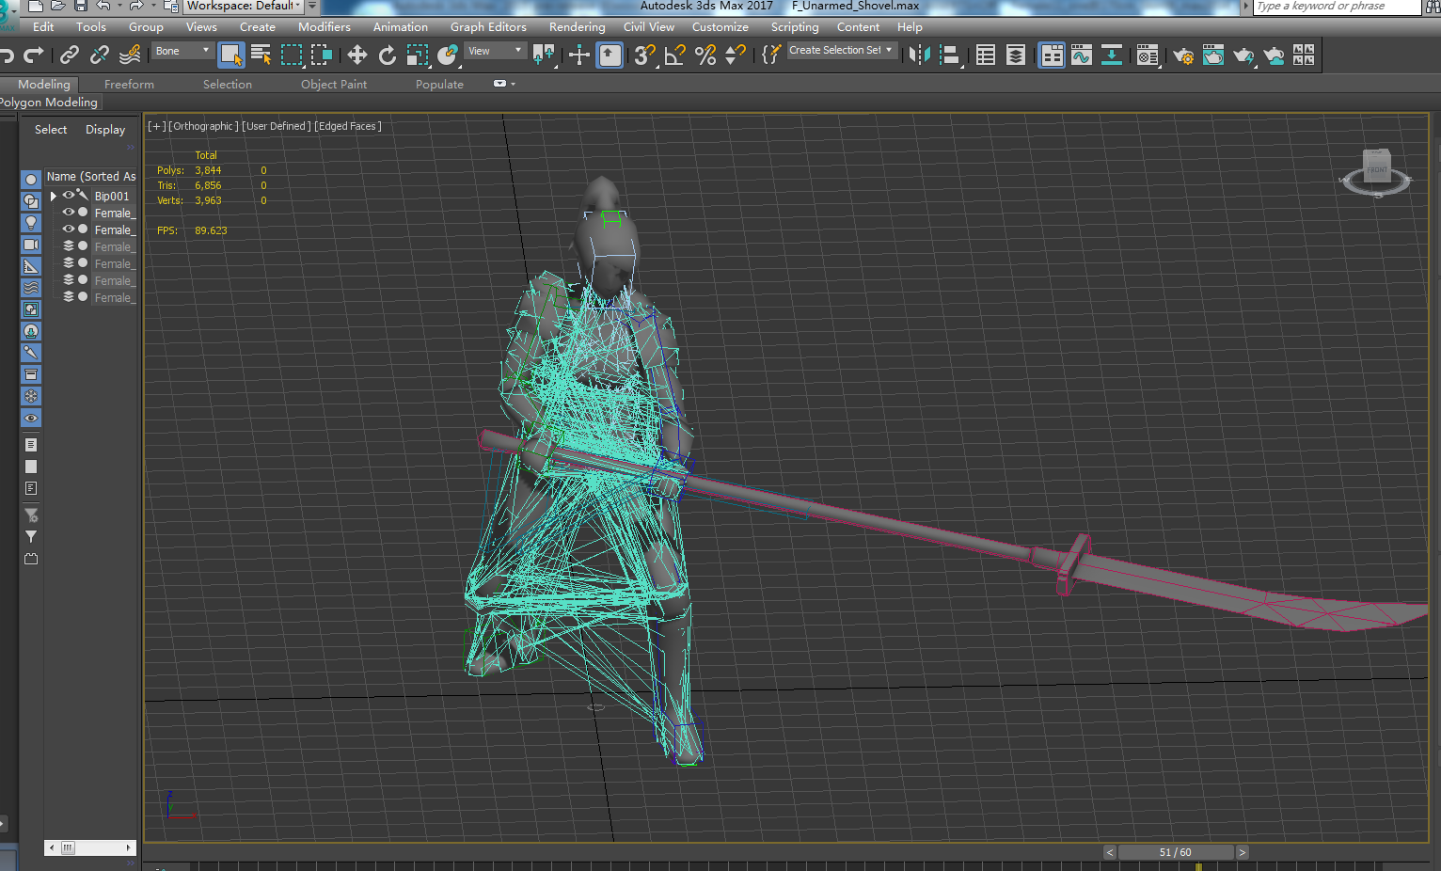Activate the Select and Place tool

(x=448, y=55)
